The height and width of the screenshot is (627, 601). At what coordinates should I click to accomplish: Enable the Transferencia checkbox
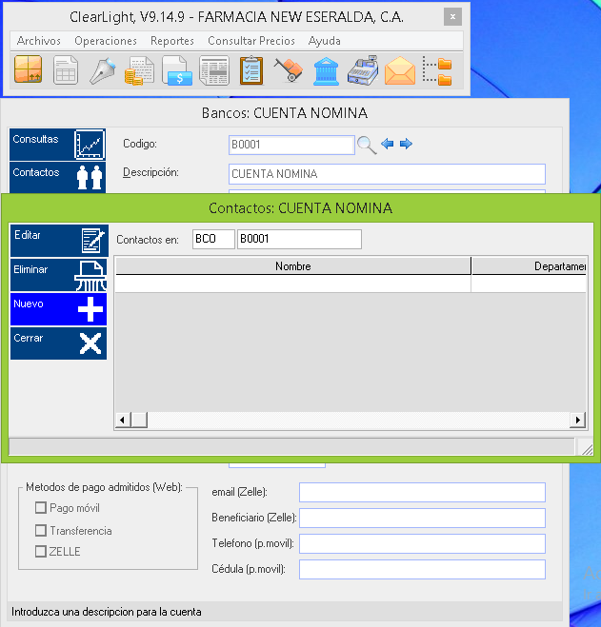point(40,531)
